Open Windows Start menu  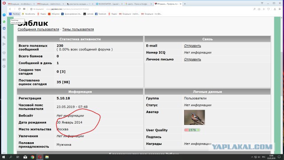4,157
